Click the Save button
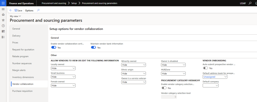 tap(18, 11)
